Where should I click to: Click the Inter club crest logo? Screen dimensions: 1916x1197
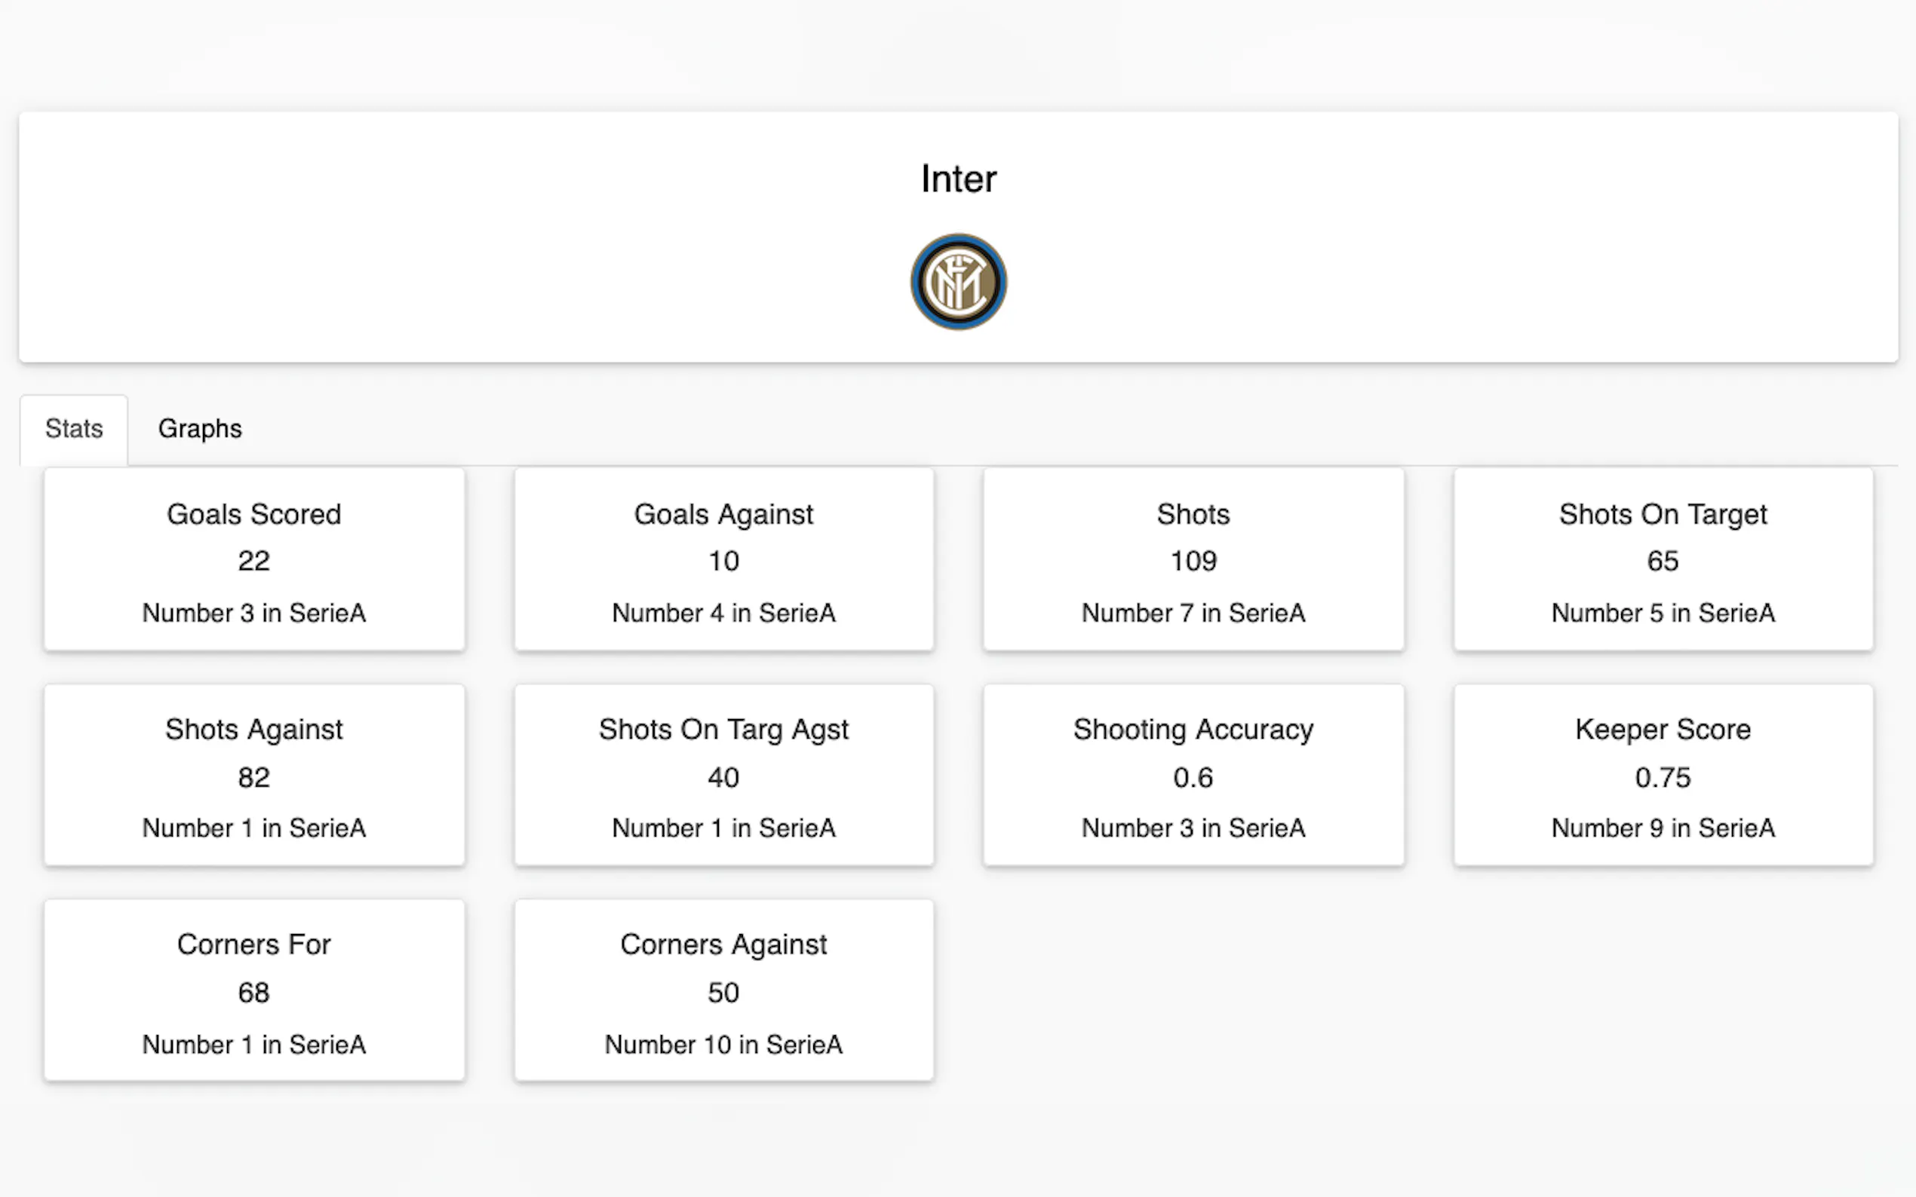pos(957,282)
